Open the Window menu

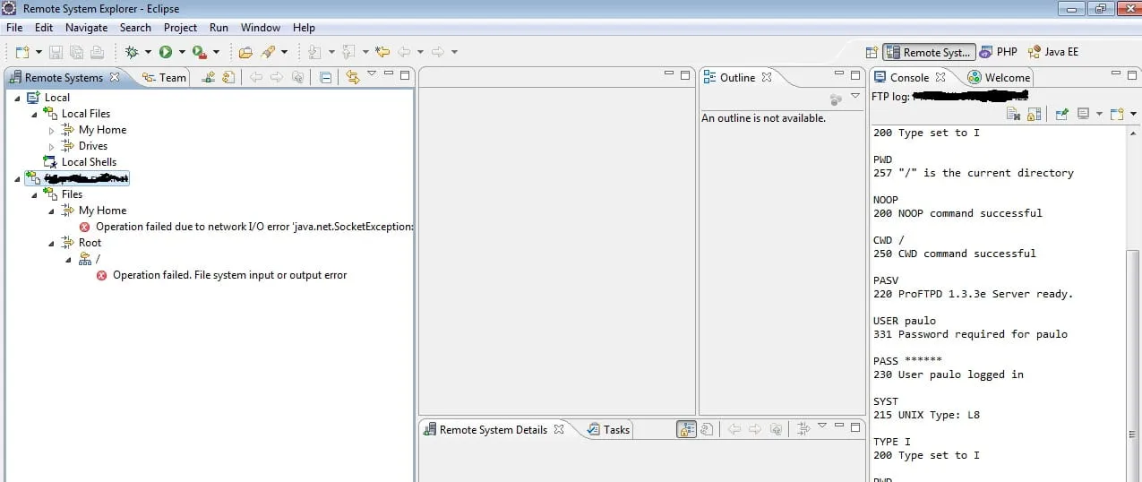[x=261, y=28]
